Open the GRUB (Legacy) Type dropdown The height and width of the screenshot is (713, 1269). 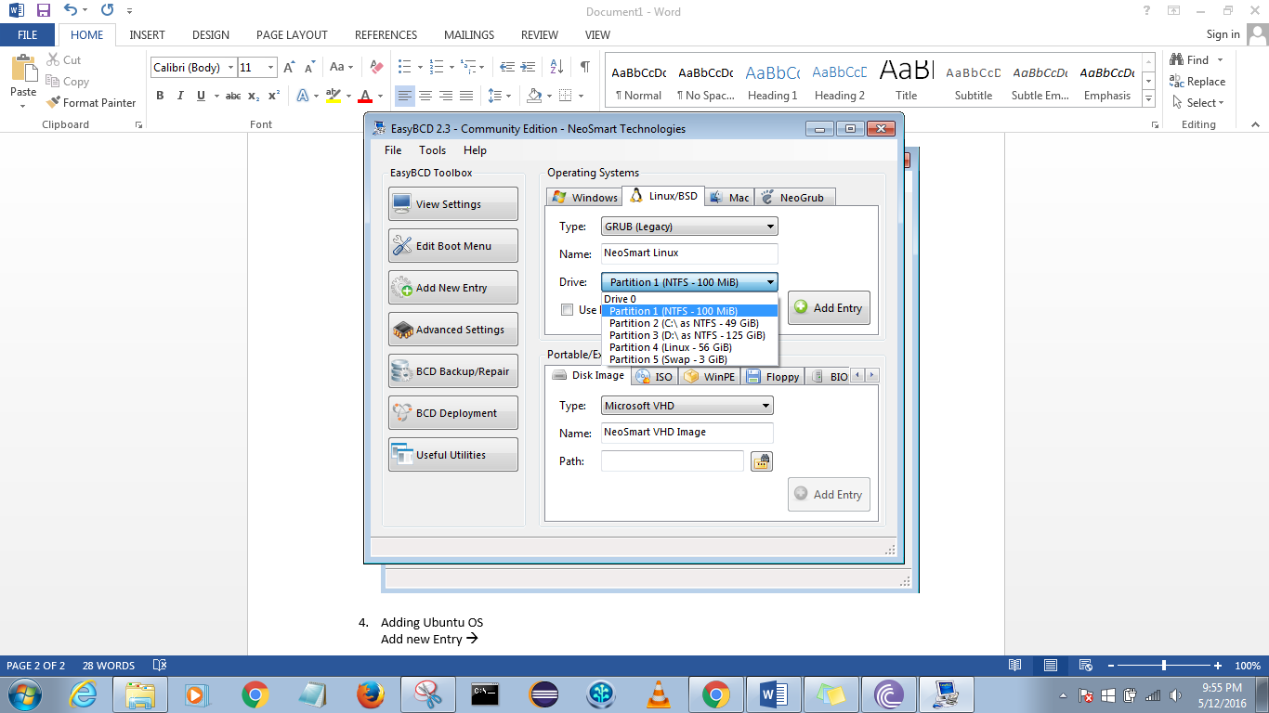(689, 226)
